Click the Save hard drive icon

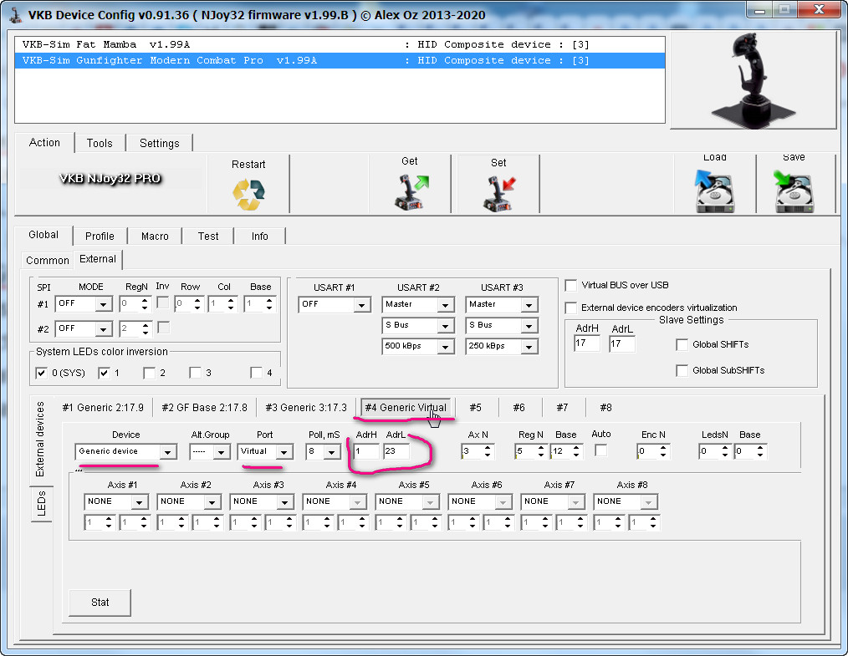click(x=794, y=192)
